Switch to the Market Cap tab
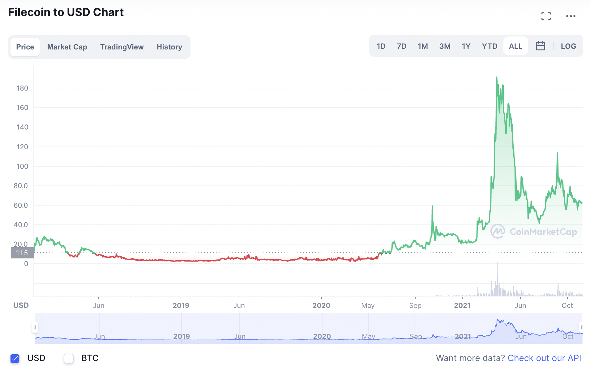The image size is (590, 366). coord(67,47)
